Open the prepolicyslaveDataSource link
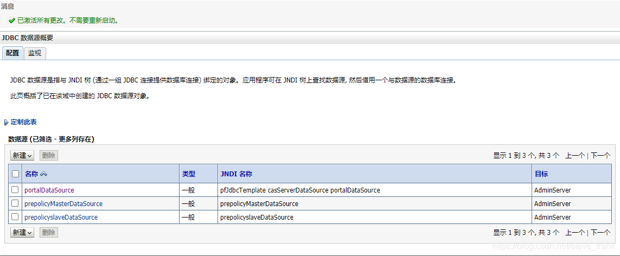The width and height of the screenshot is (620, 256). (x=61, y=217)
